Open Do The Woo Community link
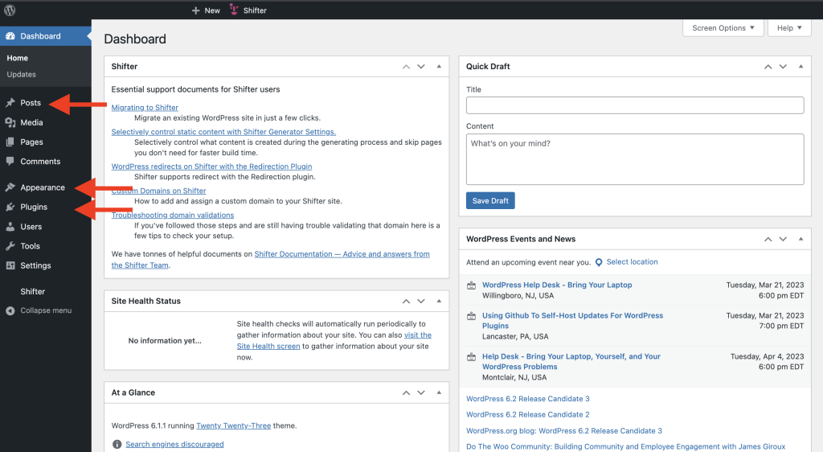The image size is (823, 452). [625, 446]
